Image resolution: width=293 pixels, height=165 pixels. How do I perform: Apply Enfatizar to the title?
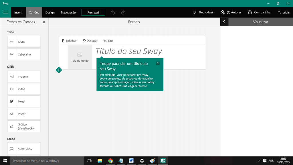click(69, 41)
